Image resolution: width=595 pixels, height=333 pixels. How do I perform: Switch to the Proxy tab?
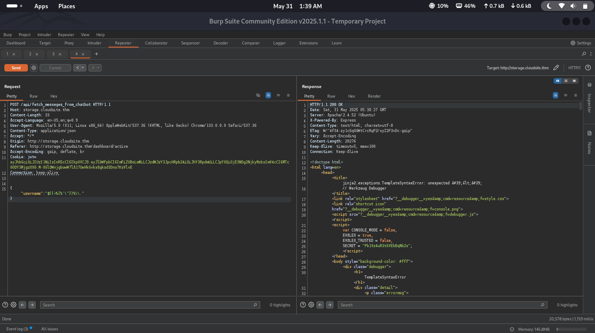tap(69, 43)
